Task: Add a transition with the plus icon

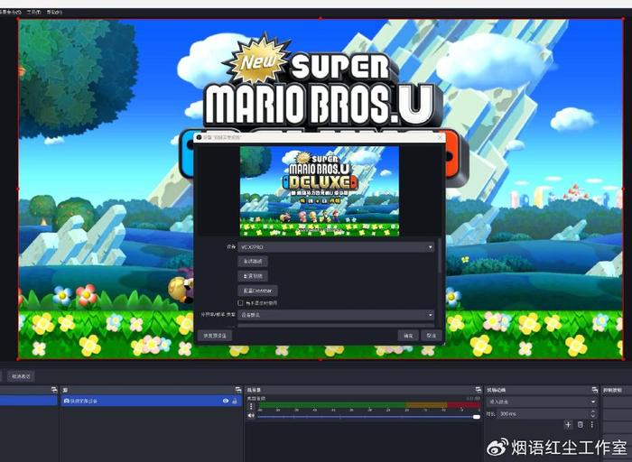Action: coord(568,424)
